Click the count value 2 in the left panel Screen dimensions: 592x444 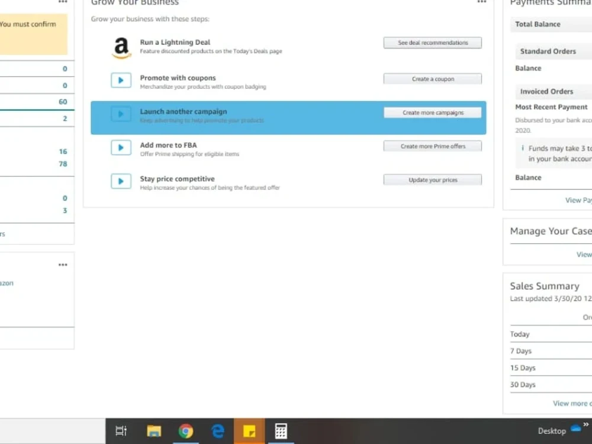coord(65,118)
